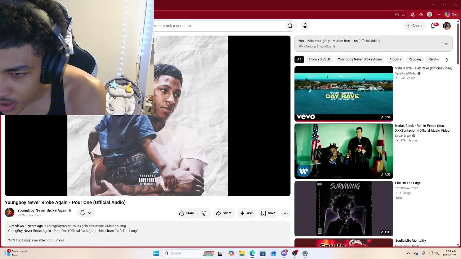Open Settings gear on the taskbar
This screenshot has height=259, width=461.
(305, 253)
